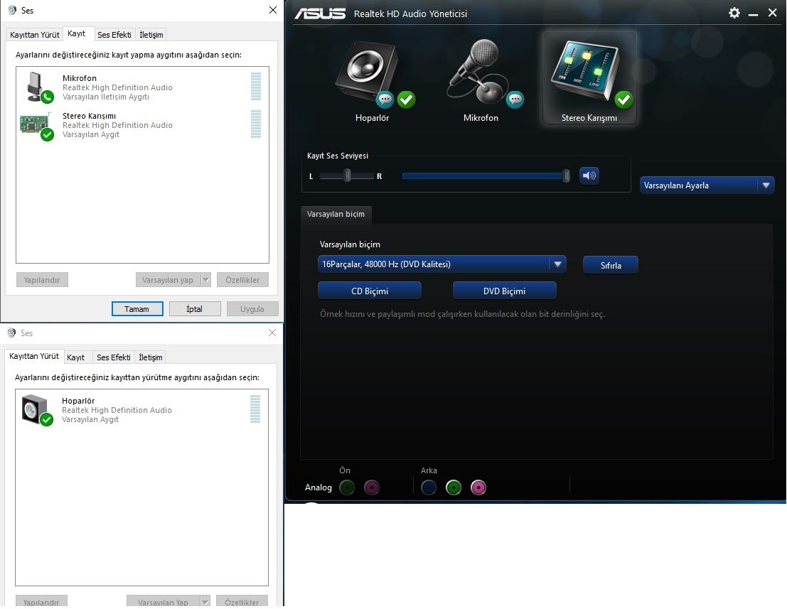Click the chat bubble badge on Mikrofon
Viewport: 787px width, 609px height.
(x=515, y=99)
